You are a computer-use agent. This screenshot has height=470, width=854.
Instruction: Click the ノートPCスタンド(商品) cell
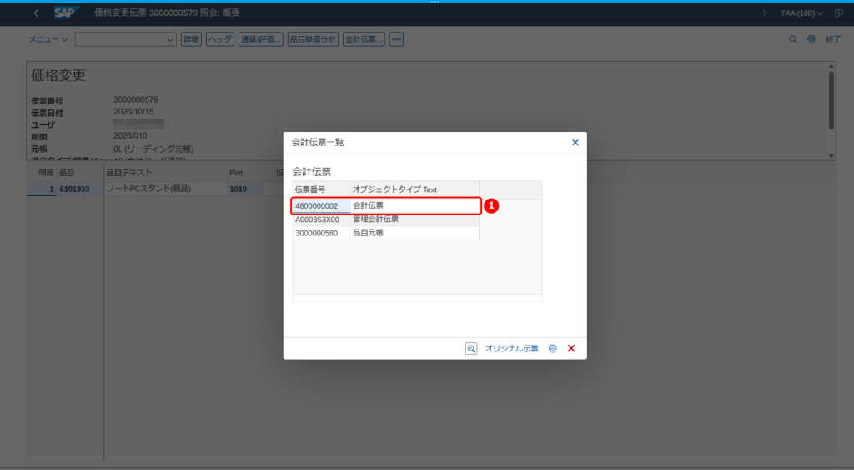[166, 189]
